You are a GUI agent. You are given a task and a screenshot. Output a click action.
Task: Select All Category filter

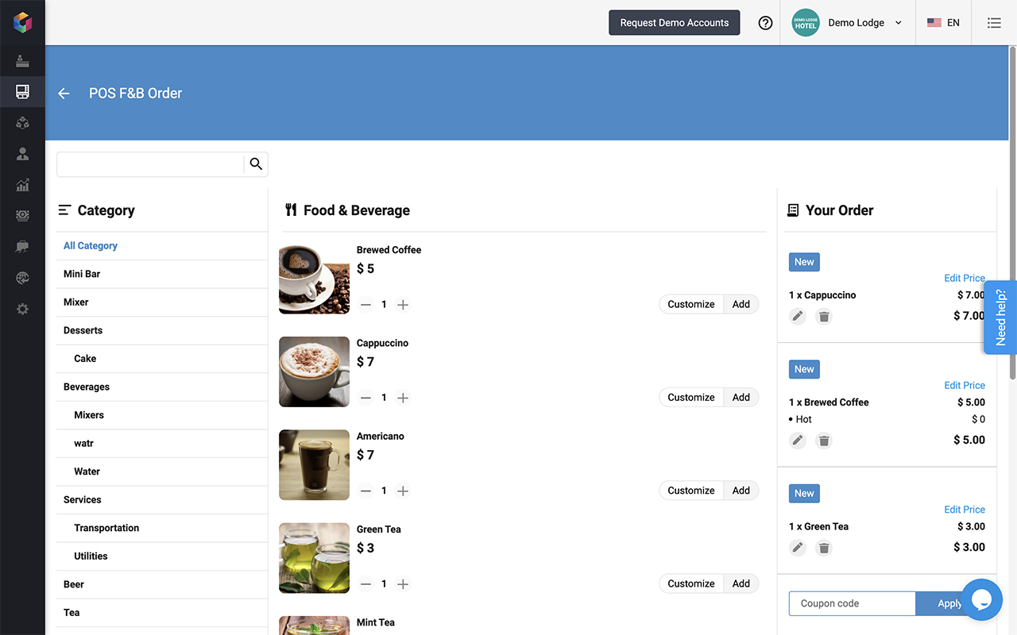162,246
